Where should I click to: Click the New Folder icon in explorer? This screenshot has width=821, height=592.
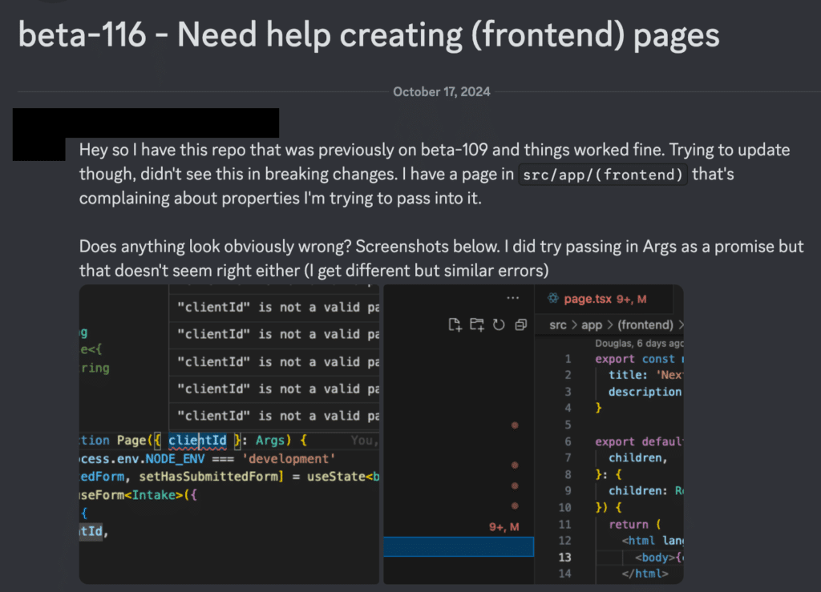477,324
